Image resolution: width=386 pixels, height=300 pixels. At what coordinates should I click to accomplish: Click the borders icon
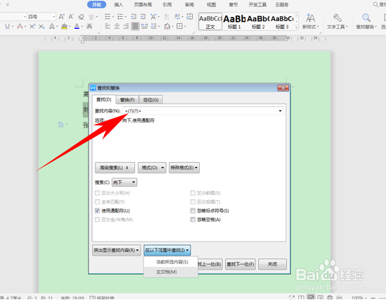[180, 26]
